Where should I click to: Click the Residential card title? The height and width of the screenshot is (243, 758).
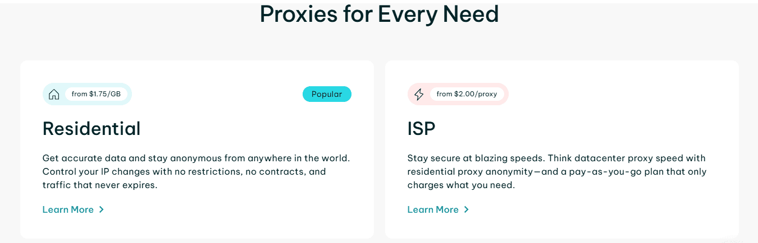(x=92, y=128)
